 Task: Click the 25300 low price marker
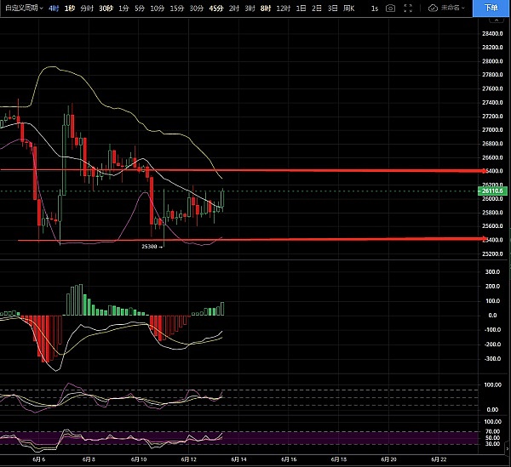click(x=150, y=246)
